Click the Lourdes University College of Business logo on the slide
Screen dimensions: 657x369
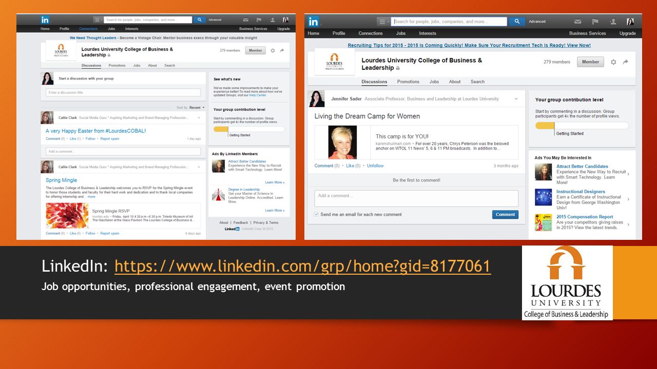(x=567, y=283)
